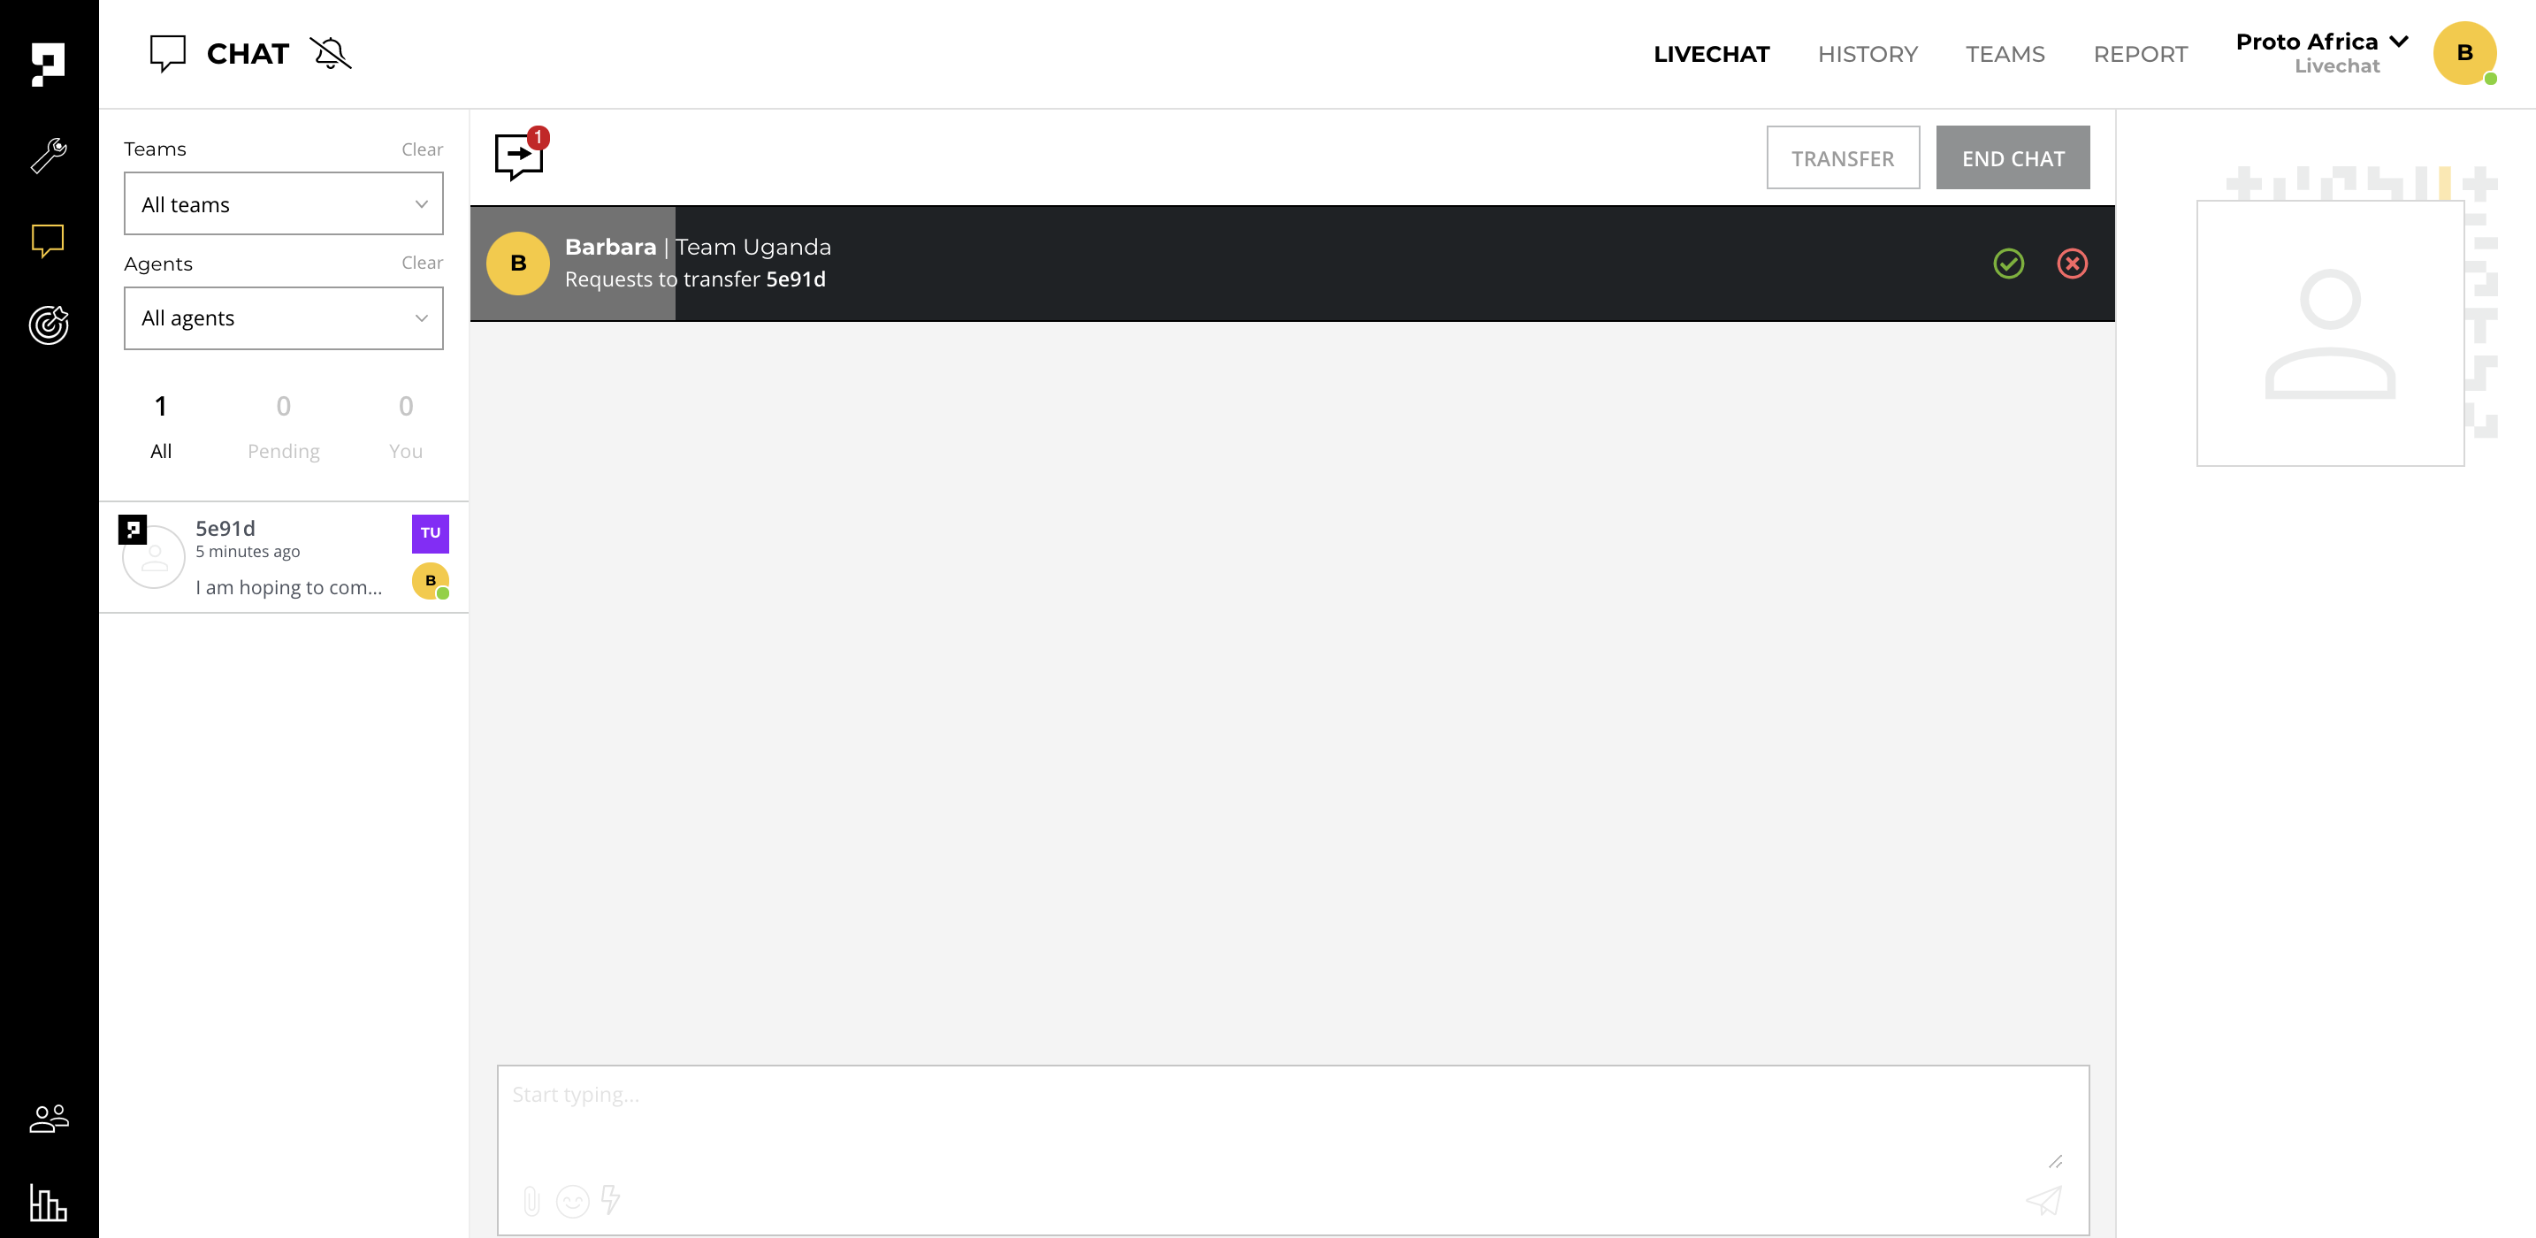Open the target goals icon in sidebar
Image resolution: width=2536 pixels, height=1238 pixels.
[x=49, y=325]
